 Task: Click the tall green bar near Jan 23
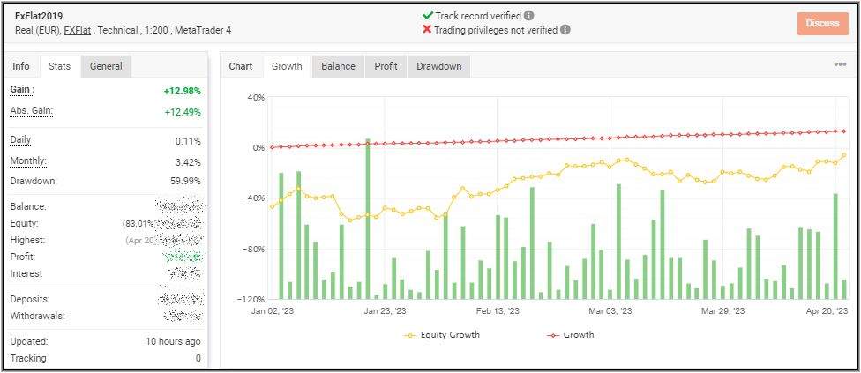[367, 219]
